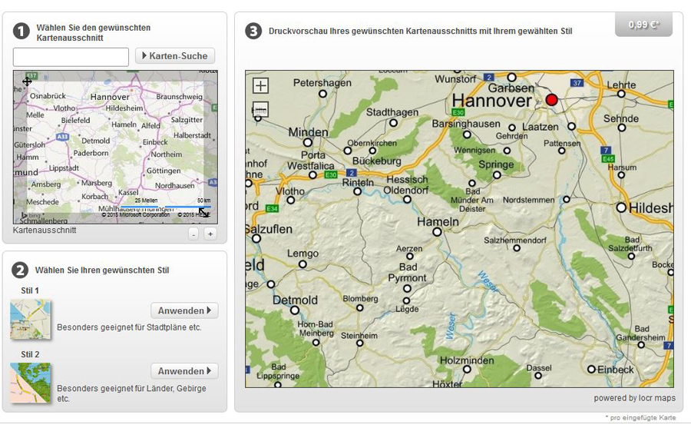The width and height of the screenshot is (691, 428).
Task: Click the Hannover label on preview map
Action: coord(492,101)
